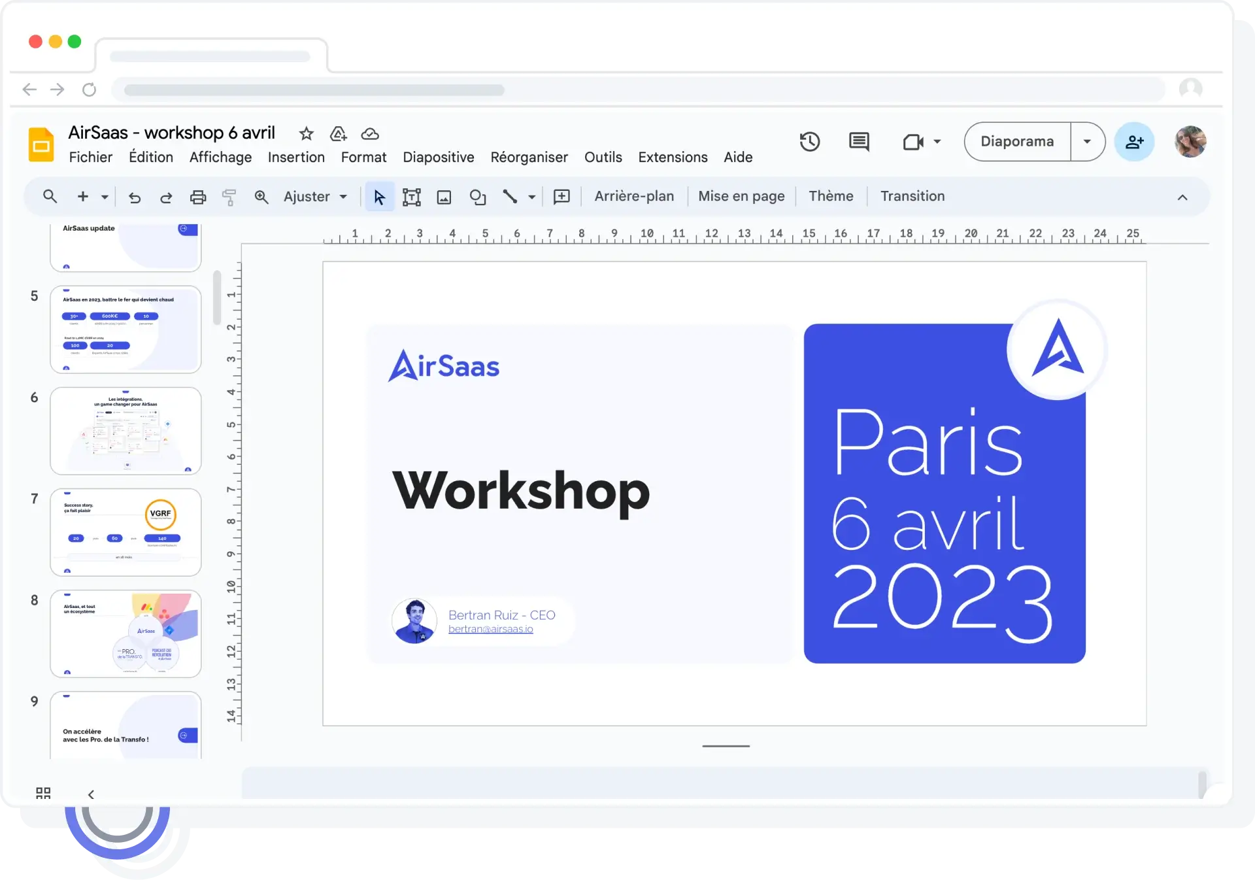Viewport: 1255px width, 880px height.
Task: Star the AirSaas presentation
Action: pyautogui.click(x=306, y=134)
